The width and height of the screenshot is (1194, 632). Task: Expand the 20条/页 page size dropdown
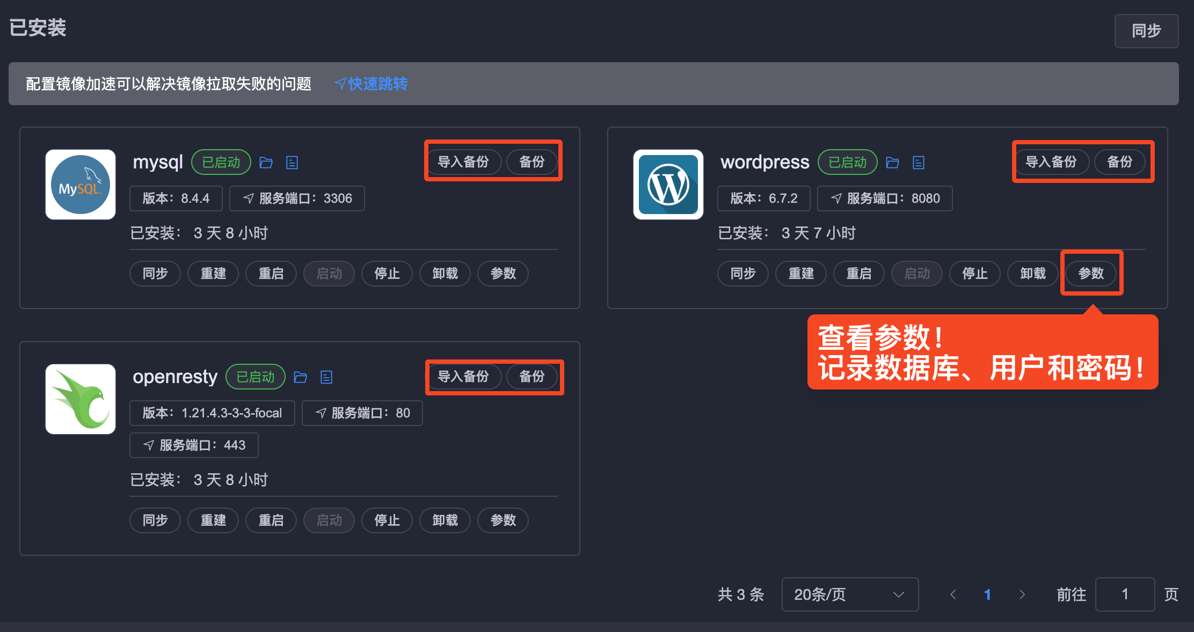[849, 594]
